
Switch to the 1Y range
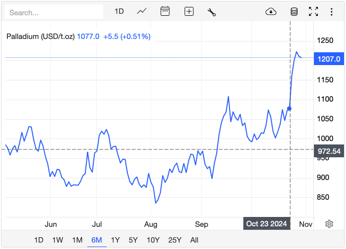click(x=115, y=240)
